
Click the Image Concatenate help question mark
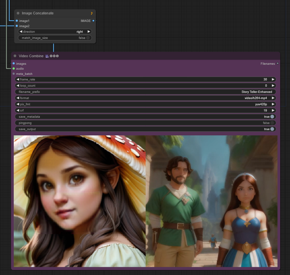(91, 13)
